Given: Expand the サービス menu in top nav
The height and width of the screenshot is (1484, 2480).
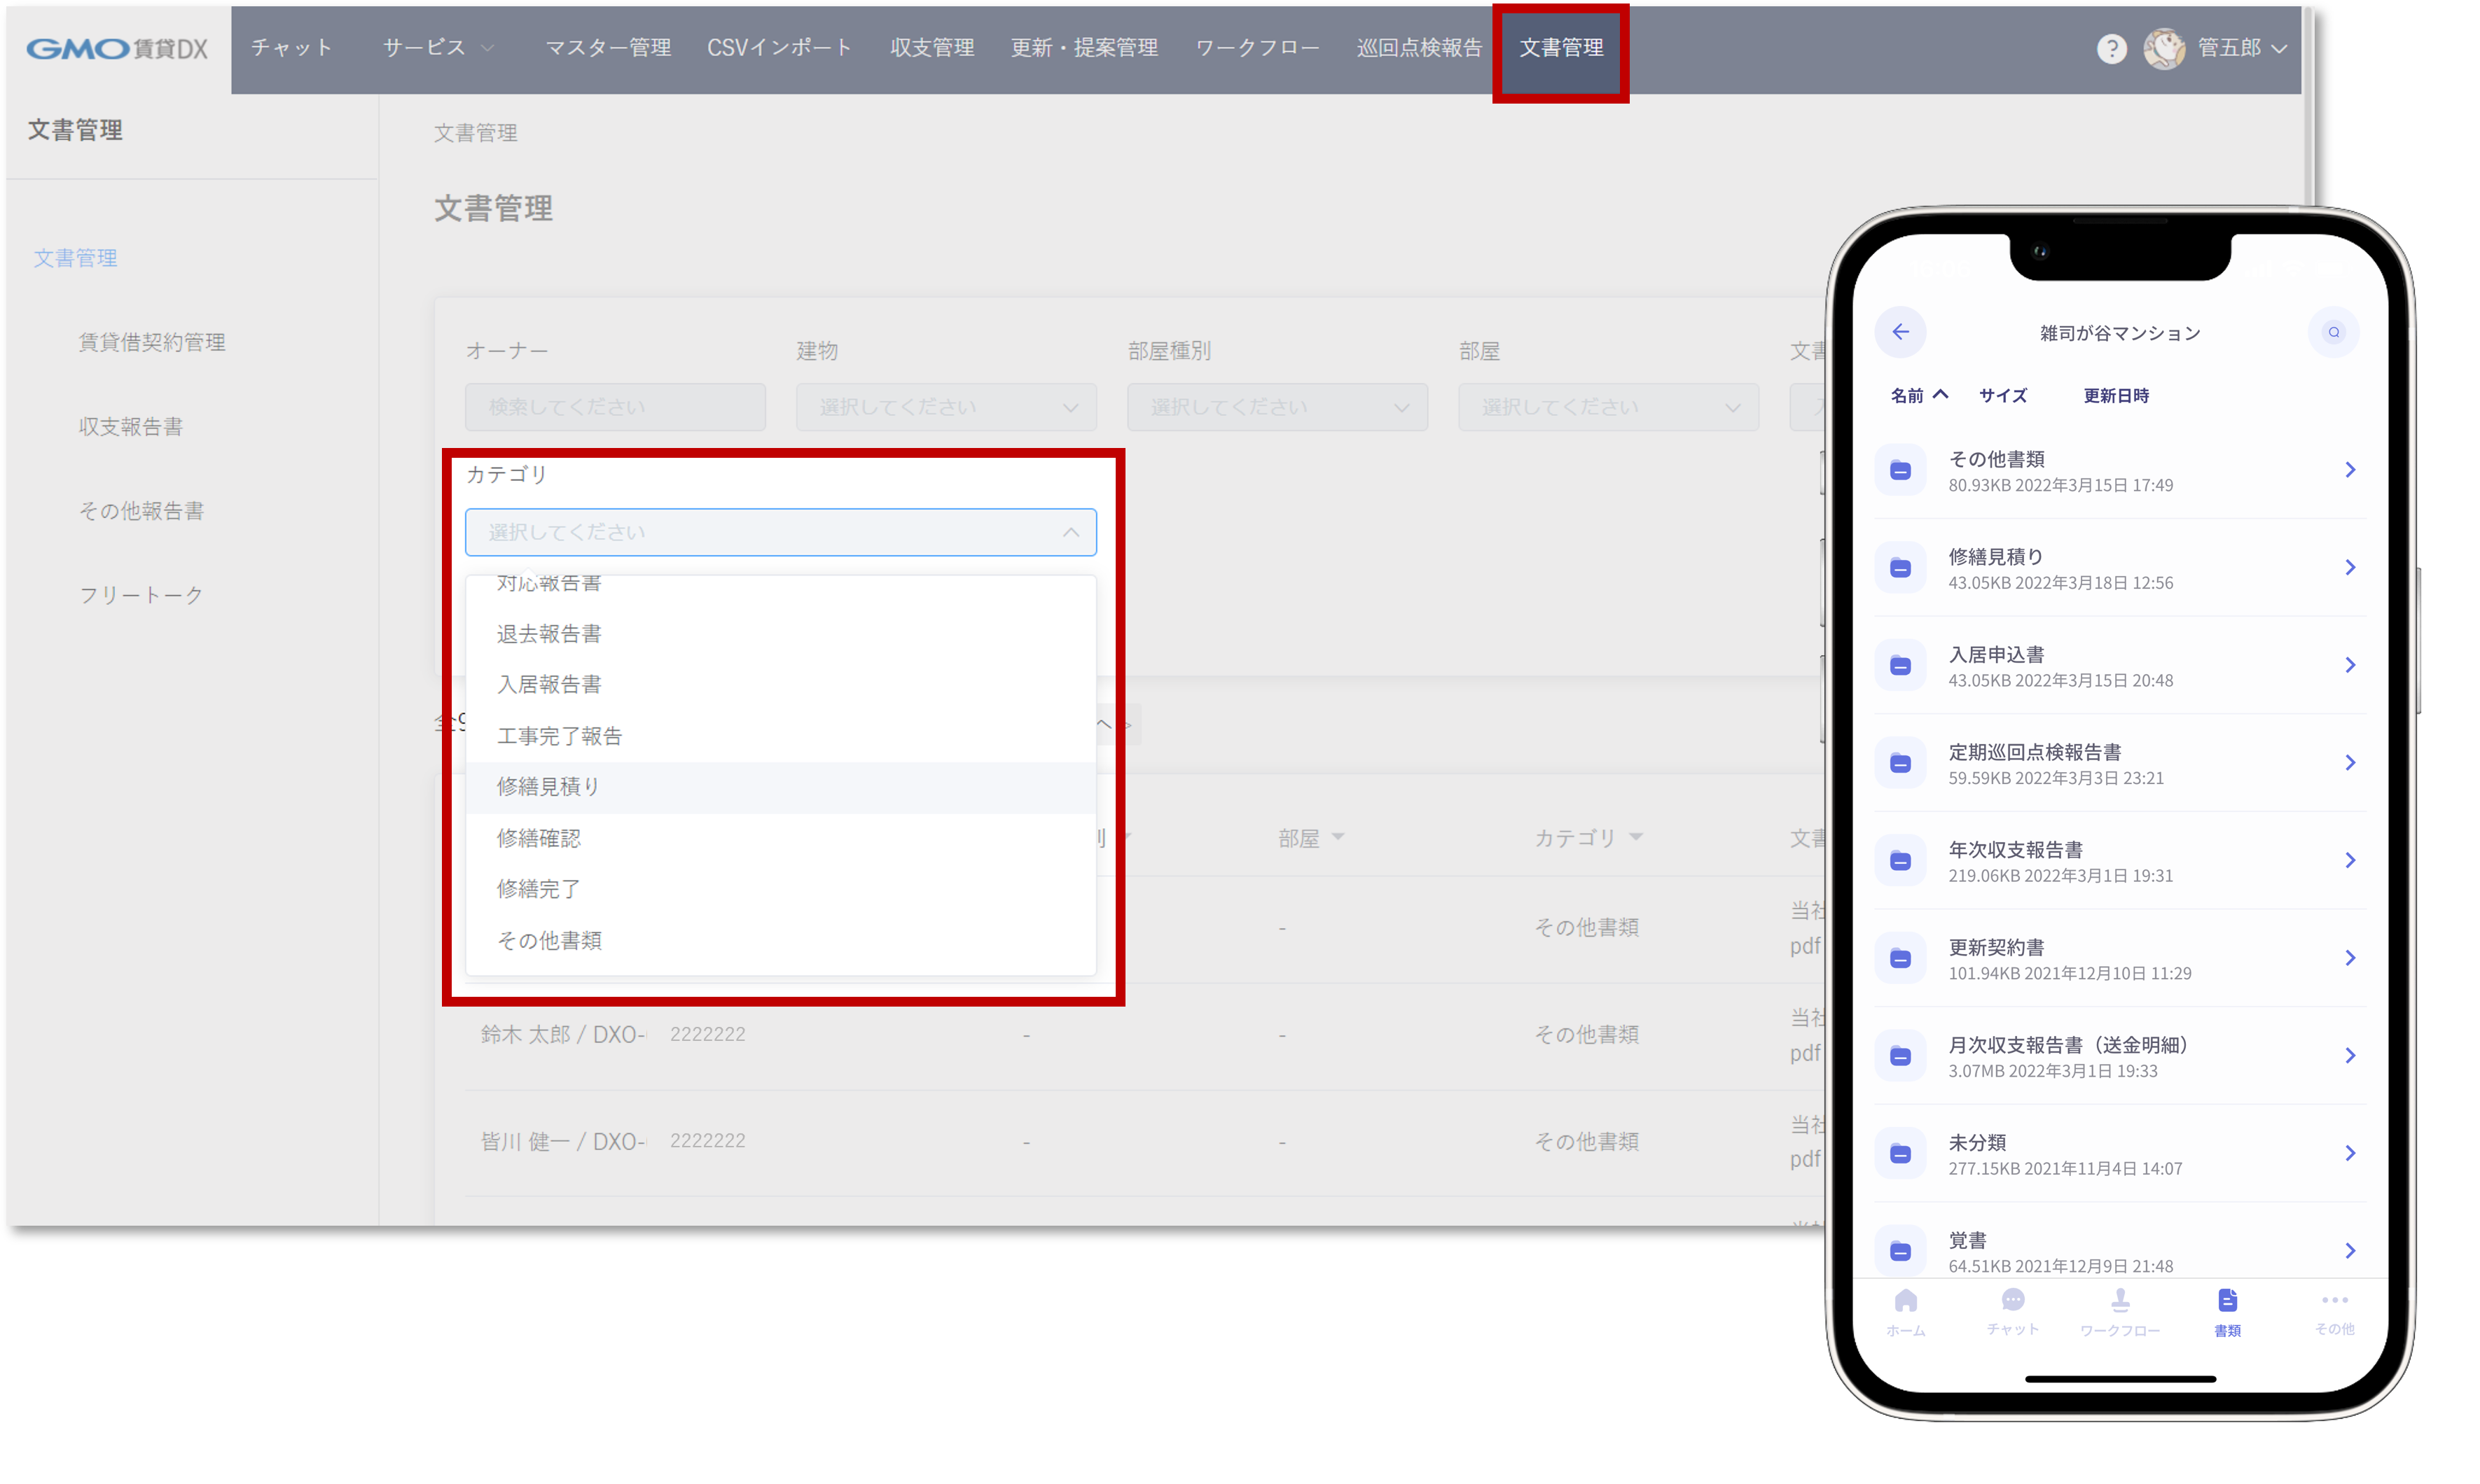Looking at the screenshot, I should pyautogui.click(x=438, y=48).
